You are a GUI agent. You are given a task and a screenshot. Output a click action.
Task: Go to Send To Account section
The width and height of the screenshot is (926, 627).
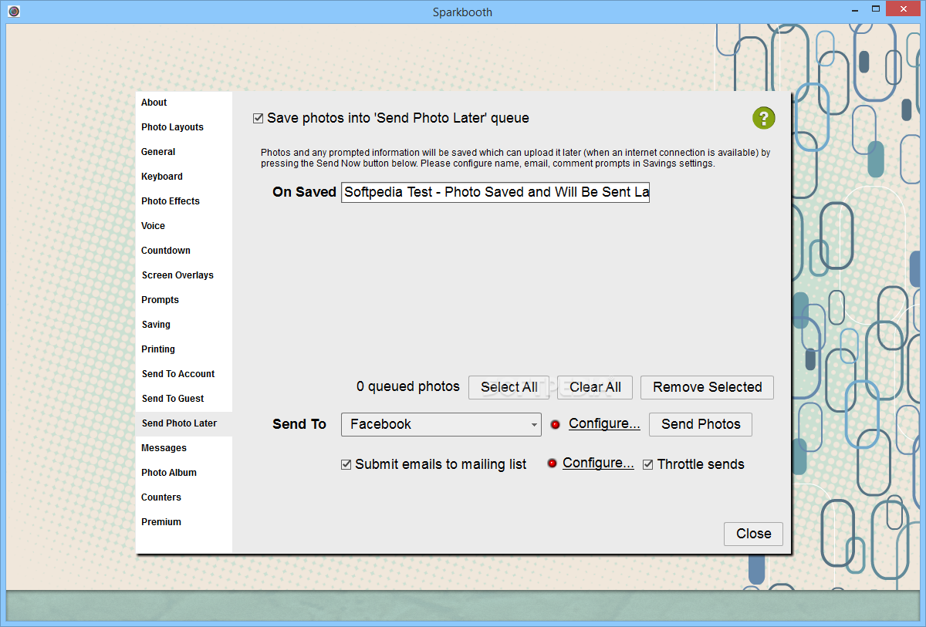(x=184, y=374)
